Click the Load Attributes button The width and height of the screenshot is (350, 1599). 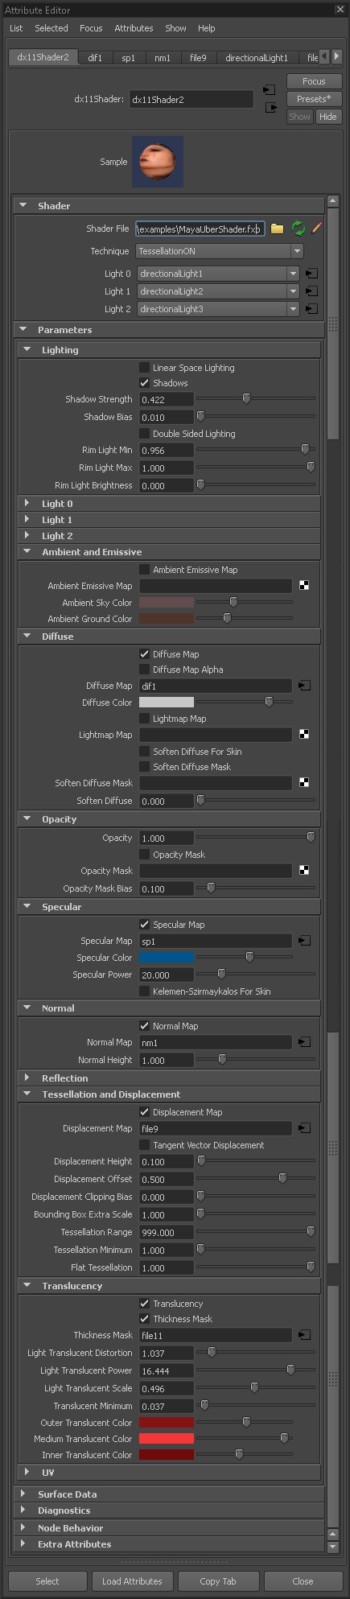point(132,1581)
